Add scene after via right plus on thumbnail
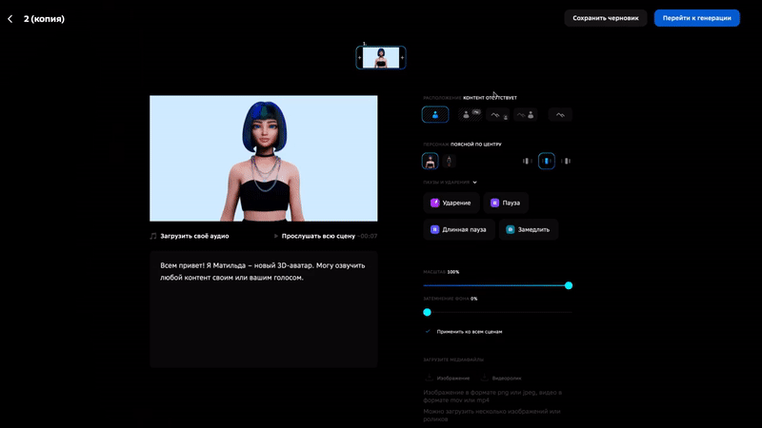This screenshot has width=762, height=428. [402, 58]
